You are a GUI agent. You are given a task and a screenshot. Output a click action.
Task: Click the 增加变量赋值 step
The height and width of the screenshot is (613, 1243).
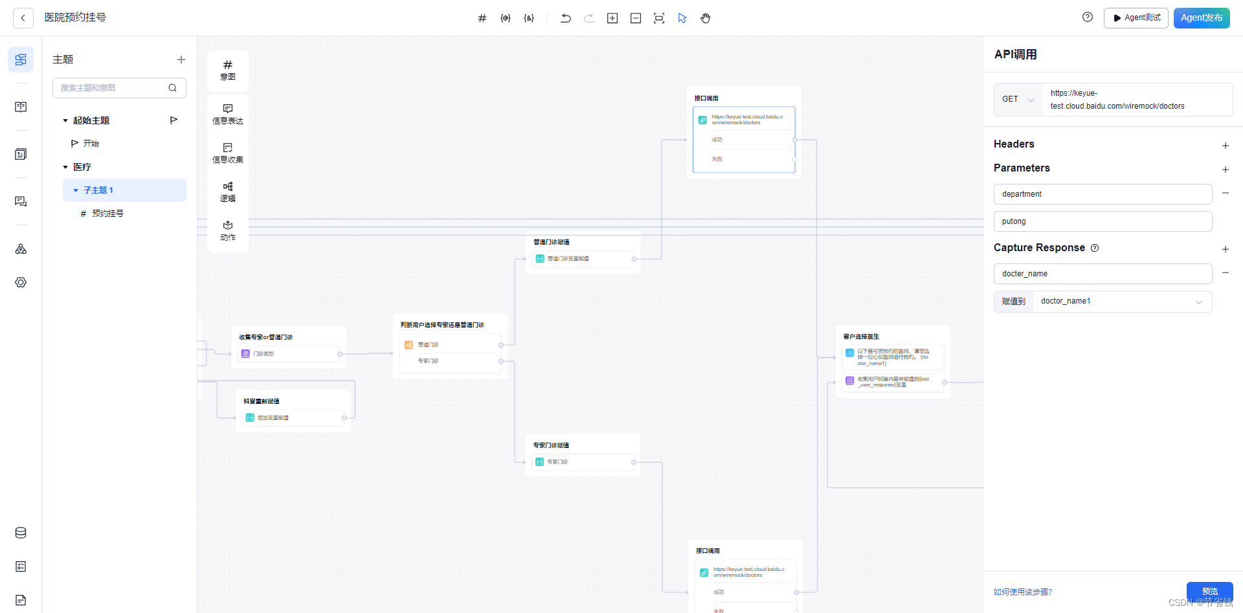tap(293, 418)
